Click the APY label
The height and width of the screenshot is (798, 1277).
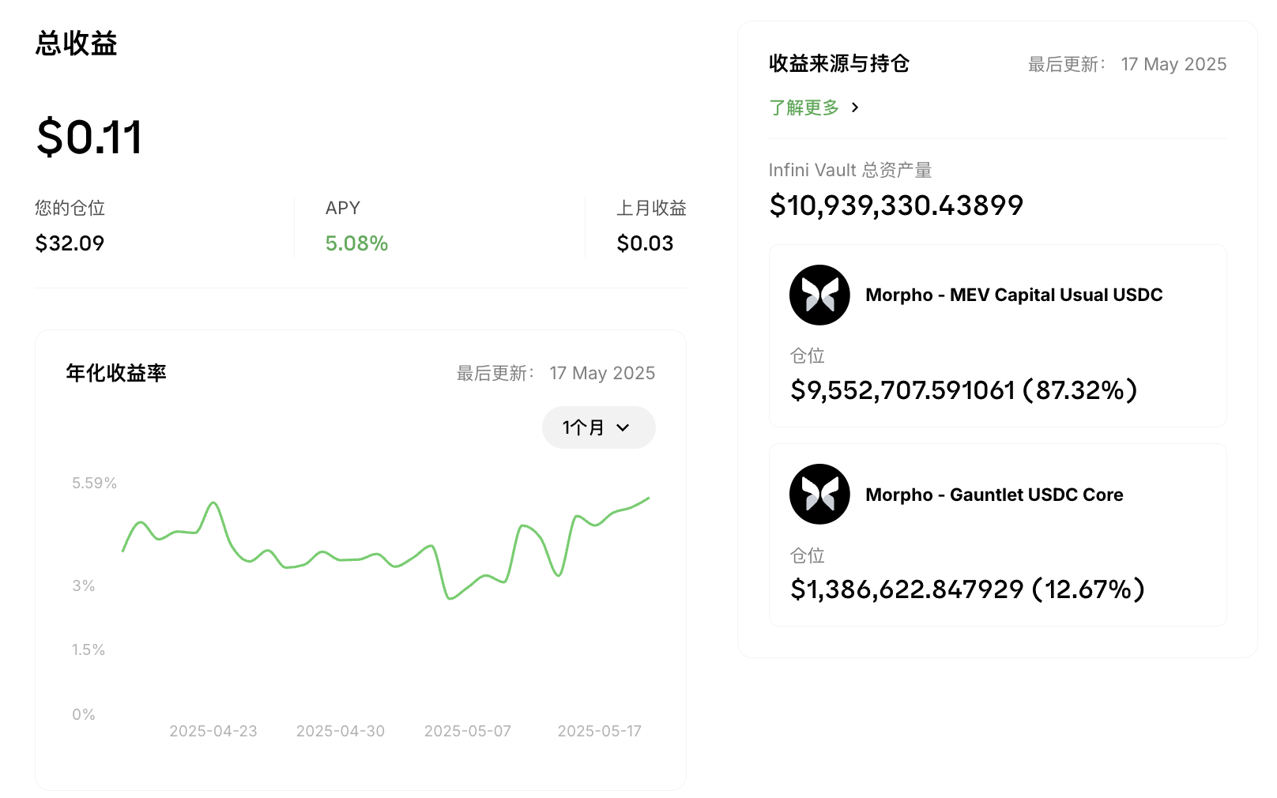(343, 208)
